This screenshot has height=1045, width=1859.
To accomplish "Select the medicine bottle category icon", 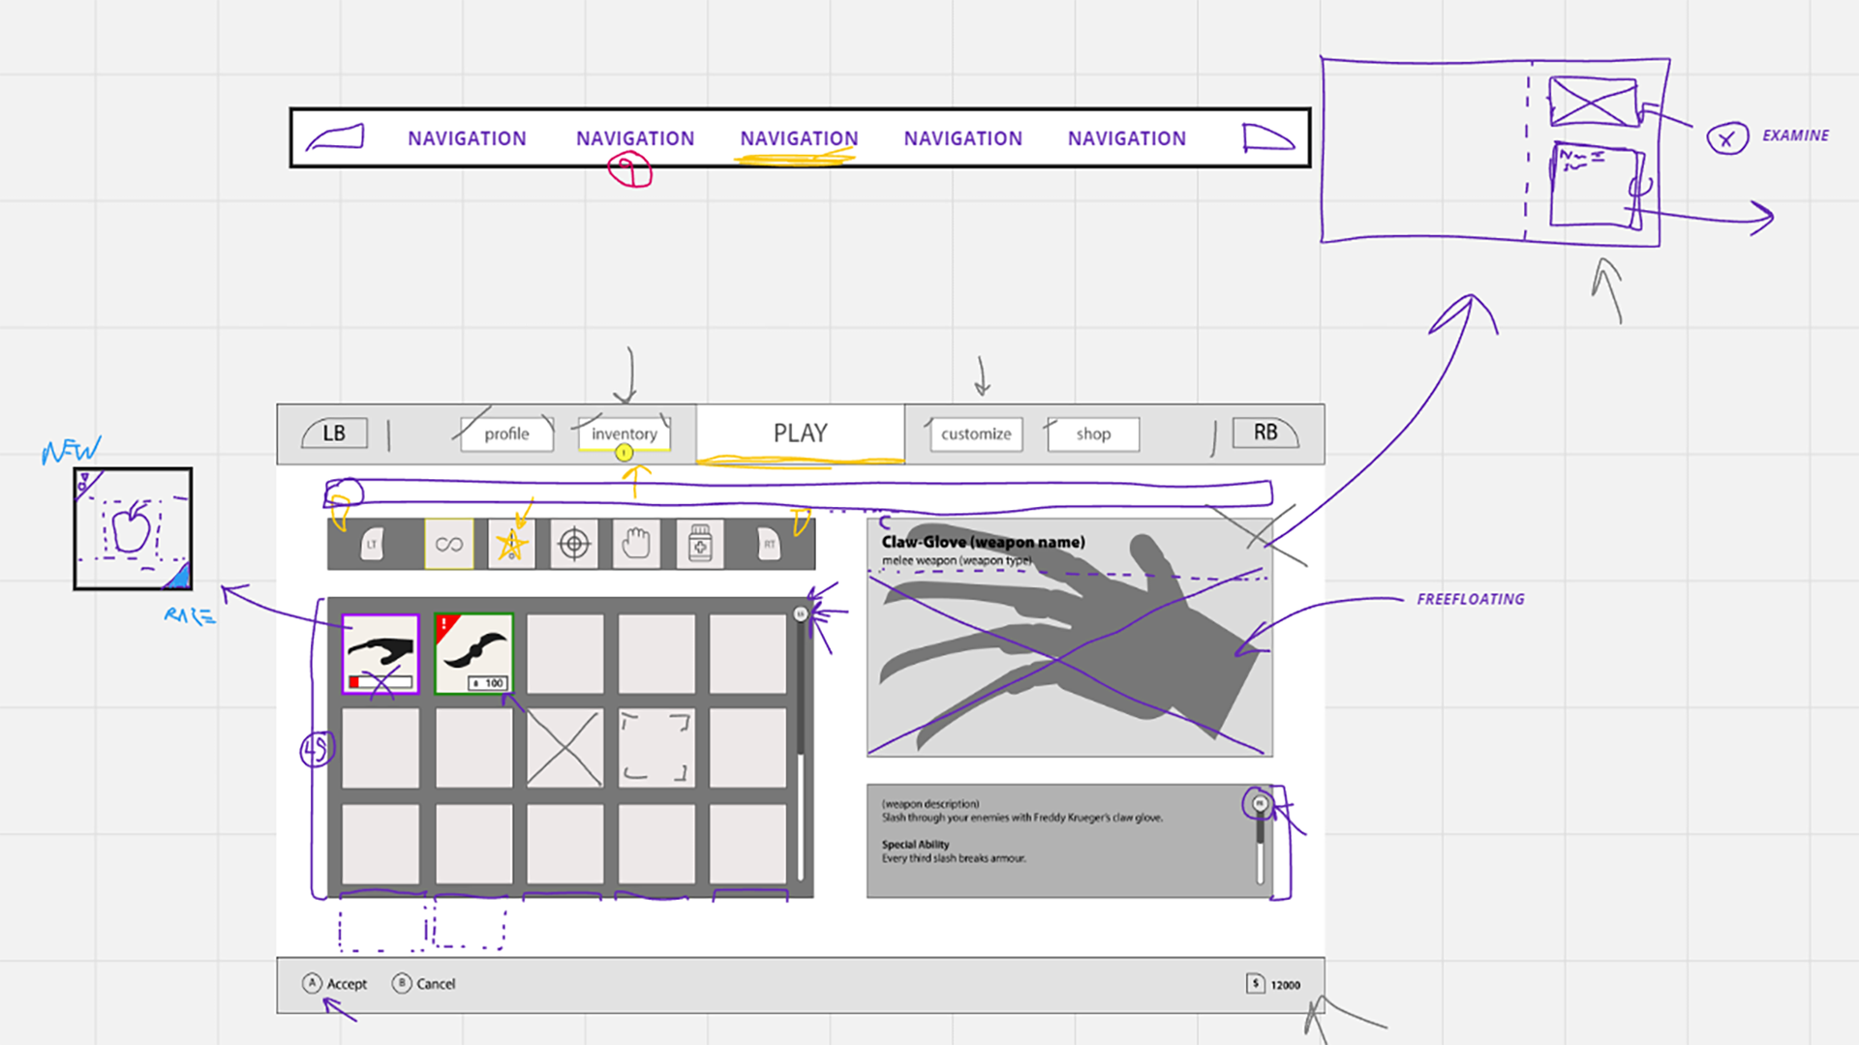I will [700, 544].
